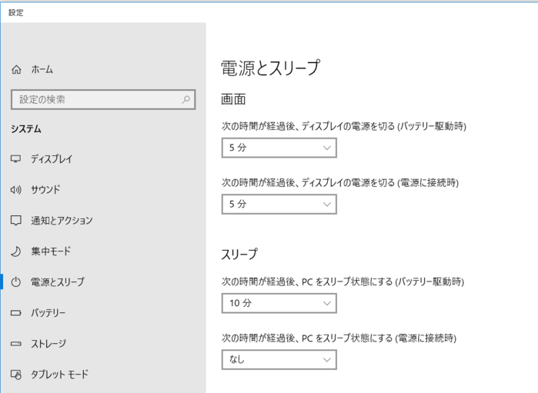
Task: Open sleep dropdown showing なし
Action: [279, 360]
